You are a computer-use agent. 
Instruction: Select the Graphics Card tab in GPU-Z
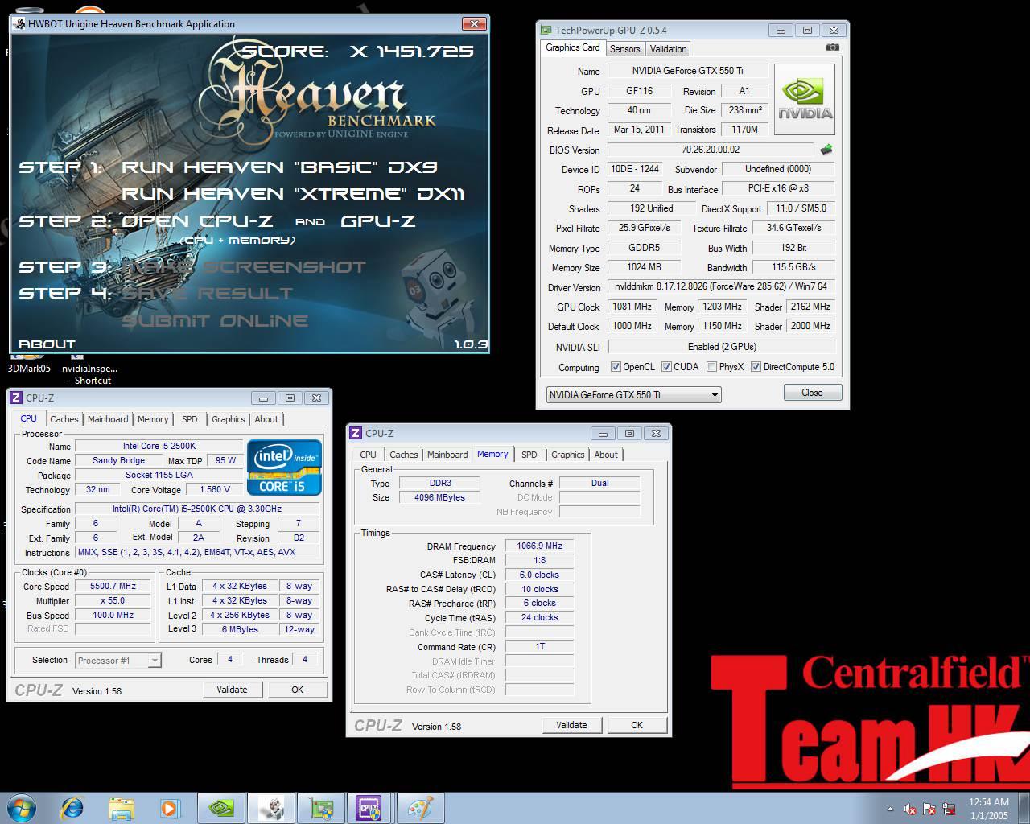tap(572, 47)
